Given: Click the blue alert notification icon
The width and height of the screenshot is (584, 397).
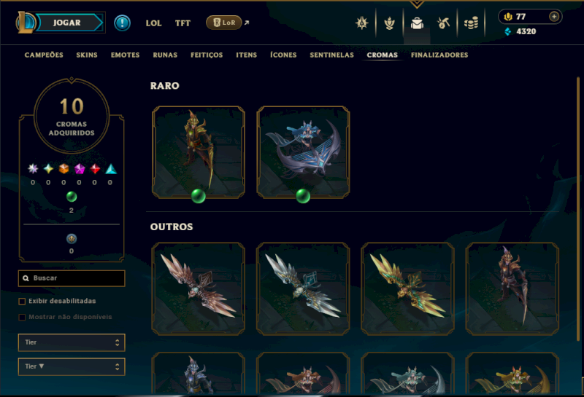Looking at the screenshot, I should coord(122,23).
